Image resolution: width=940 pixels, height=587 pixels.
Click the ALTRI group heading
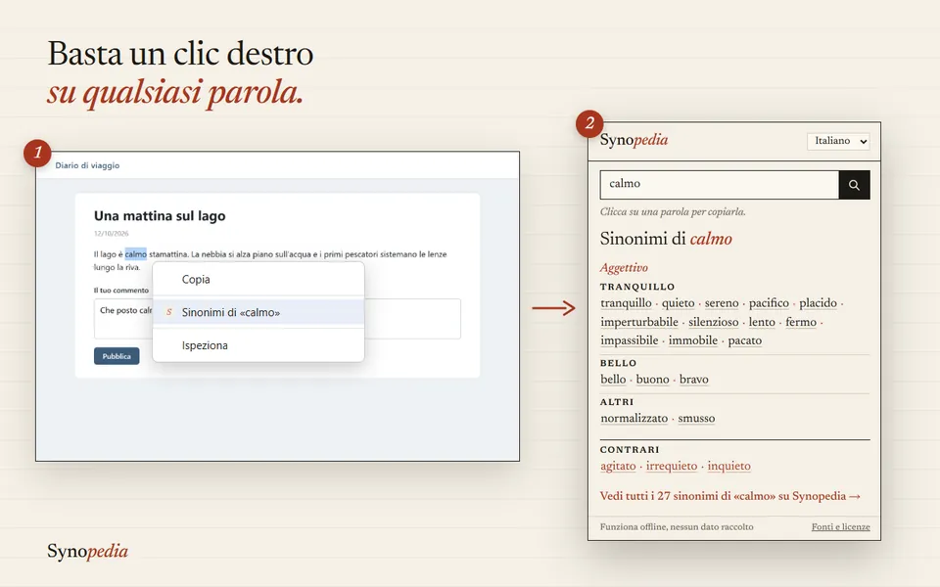(617, 402)
